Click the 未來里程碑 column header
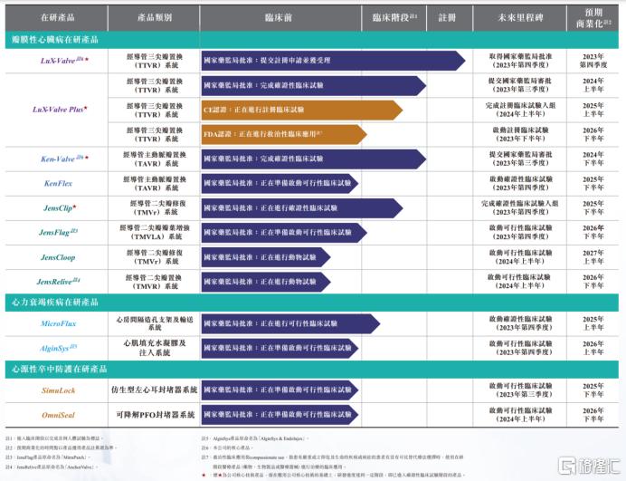The width and height of the screenshot is (626, 481). [520, 17]
